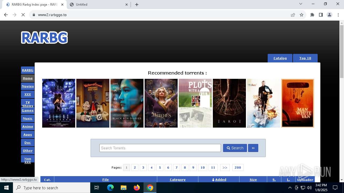Sort torrents by seeders (S.)
This screenshot has height=193, width=344.
[x=274, y=180]
